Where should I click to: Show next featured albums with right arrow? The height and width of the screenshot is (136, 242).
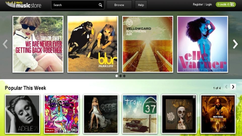235,44
